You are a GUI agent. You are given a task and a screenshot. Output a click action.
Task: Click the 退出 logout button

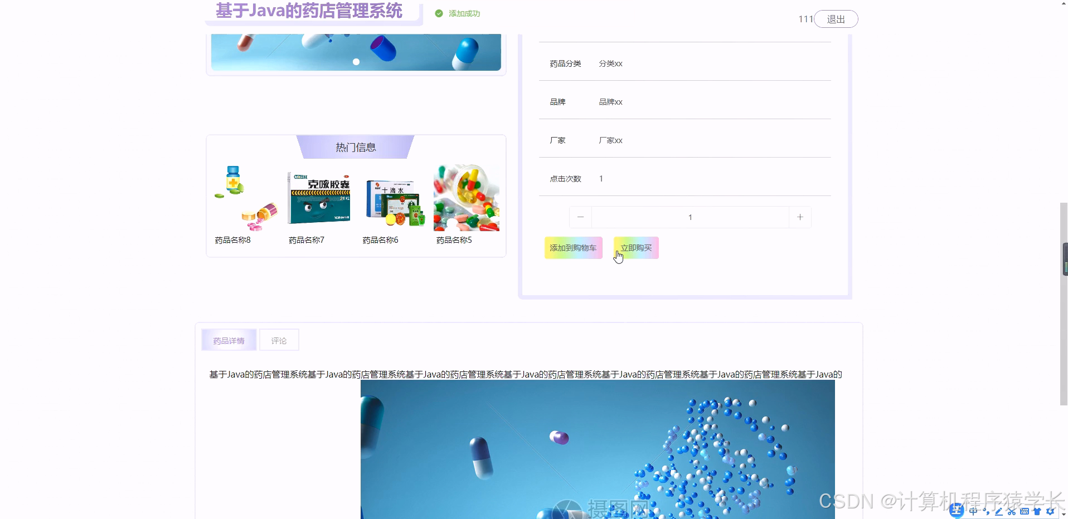(x=835, y=18)
